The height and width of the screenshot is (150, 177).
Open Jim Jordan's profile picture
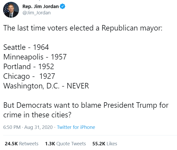click(11, 10)
